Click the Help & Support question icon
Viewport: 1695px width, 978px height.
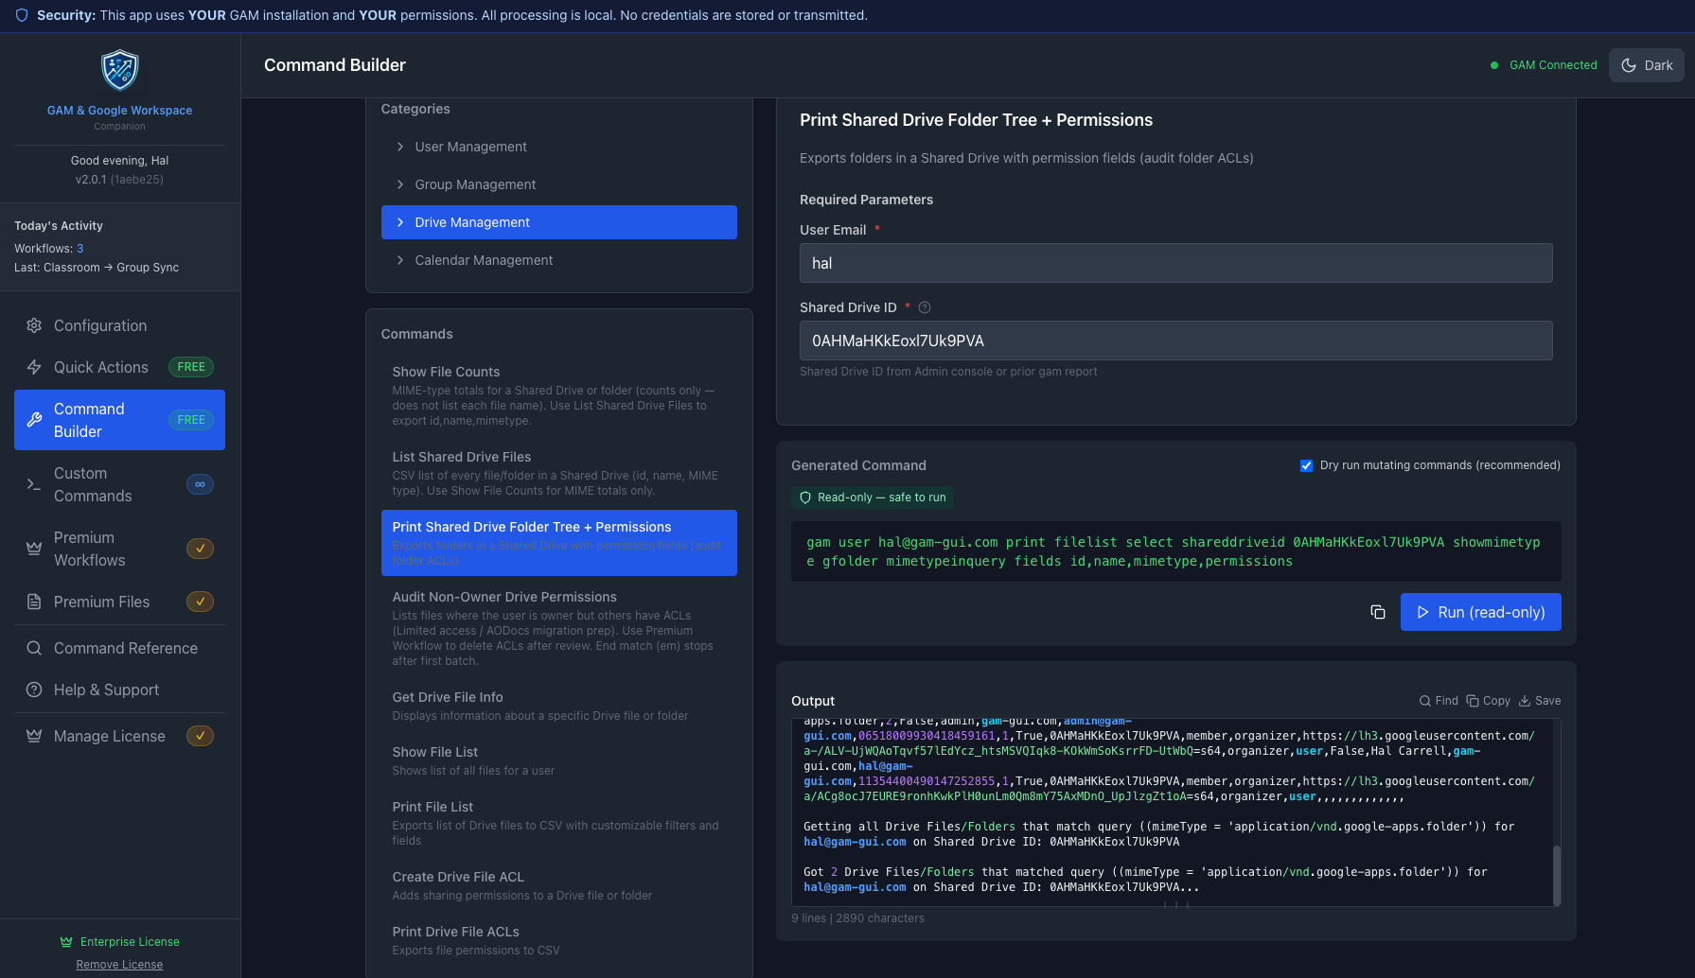click(34, 690)
